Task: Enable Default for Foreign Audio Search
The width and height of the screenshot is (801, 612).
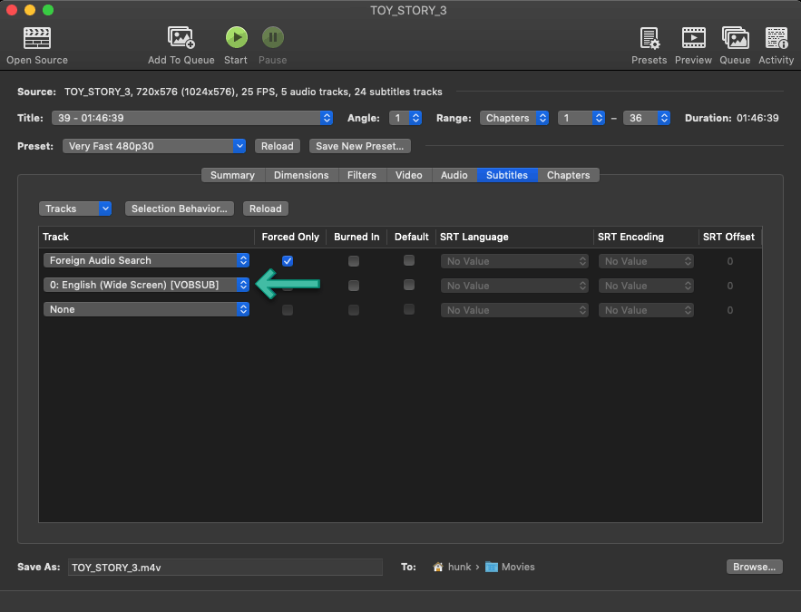Action: (409, 260)
